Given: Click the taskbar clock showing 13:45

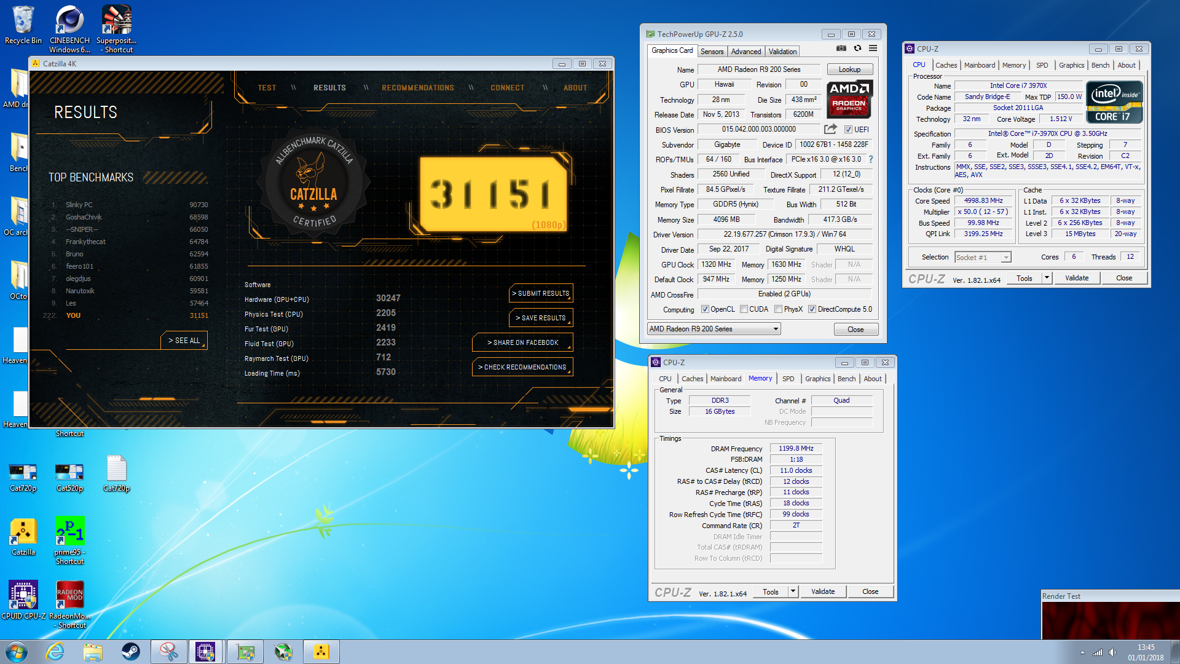Looking at the screenshot, I should pos(1146,652).
